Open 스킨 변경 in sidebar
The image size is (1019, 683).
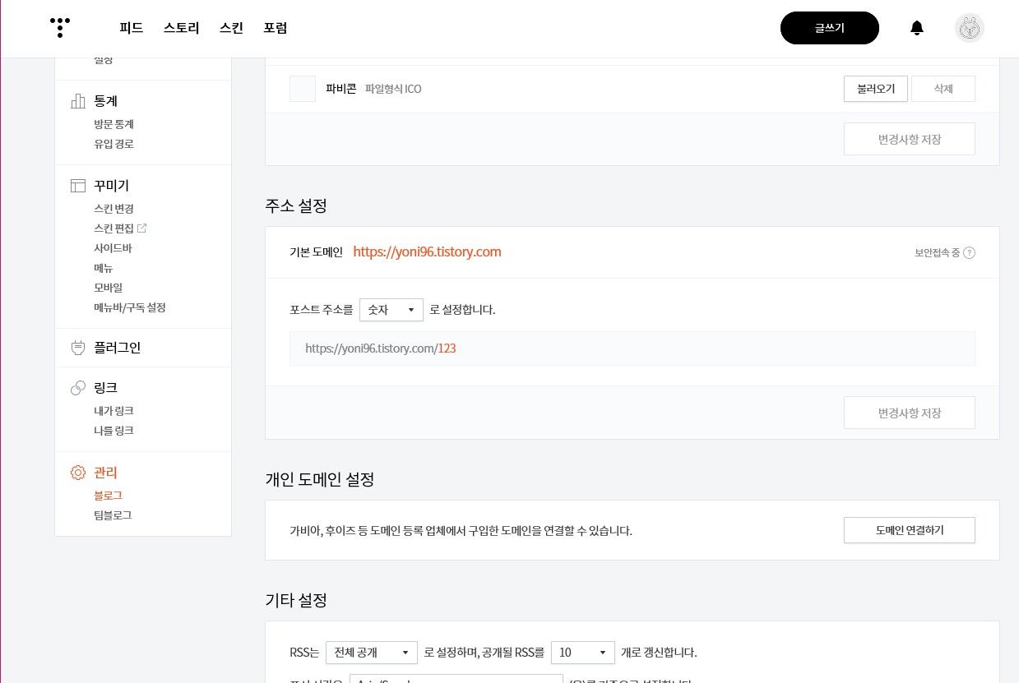pos(114,209)
